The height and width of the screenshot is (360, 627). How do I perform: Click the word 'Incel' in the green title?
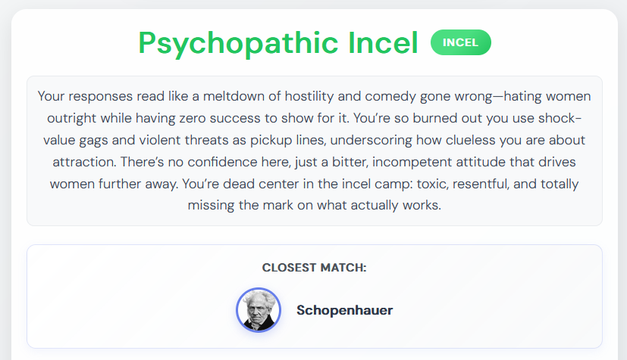click(383, 43)
